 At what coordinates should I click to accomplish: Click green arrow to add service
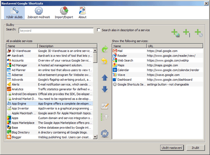click(105, 49)
